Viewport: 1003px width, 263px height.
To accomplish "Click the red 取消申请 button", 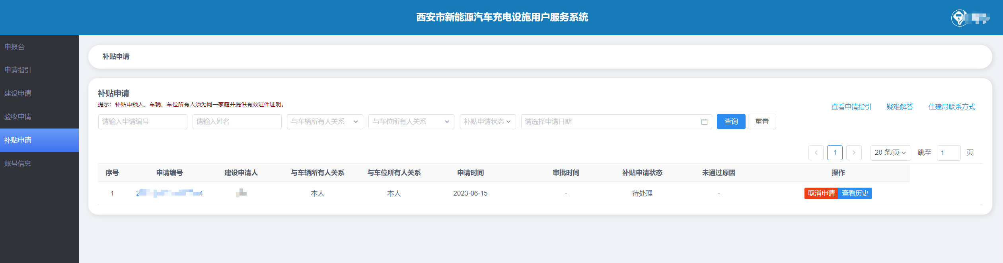I will [821, 193].
